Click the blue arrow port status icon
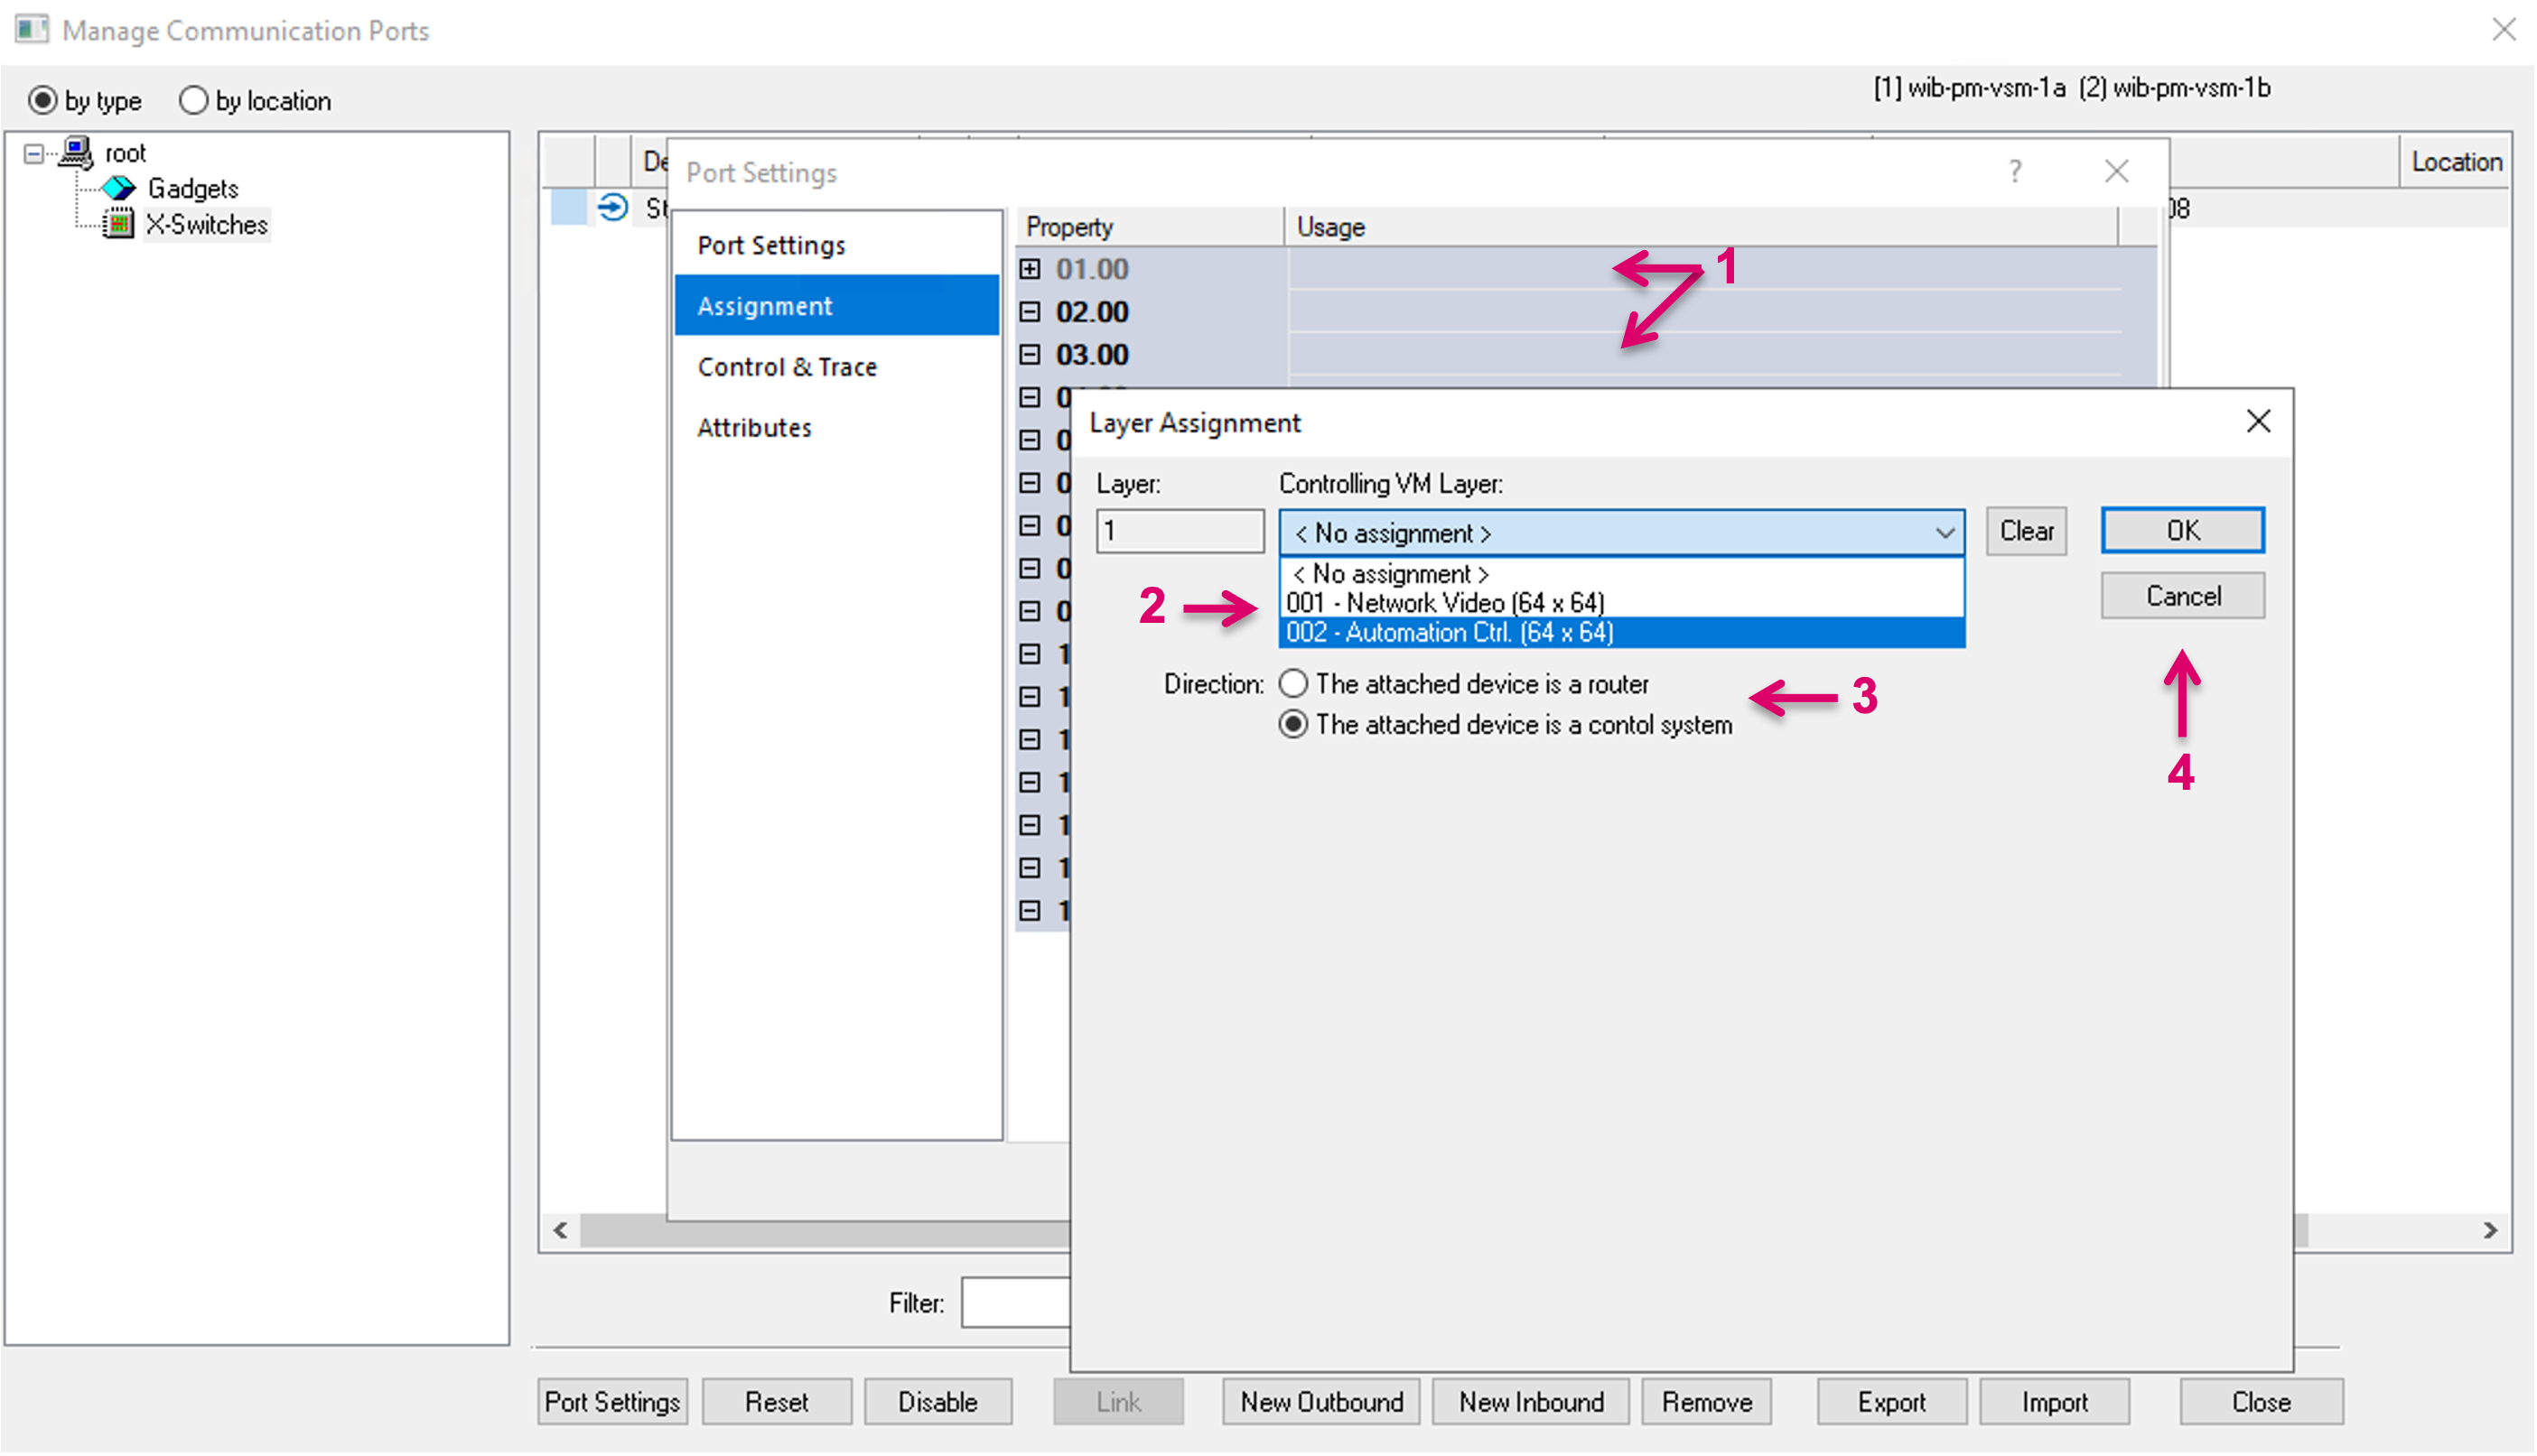 (x=612, y=208)
